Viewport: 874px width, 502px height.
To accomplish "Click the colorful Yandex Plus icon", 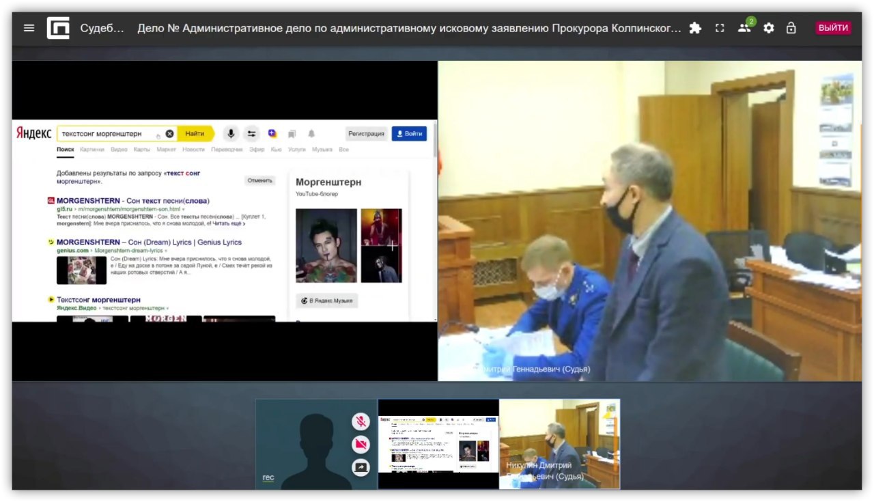I will tap(272, 134).
